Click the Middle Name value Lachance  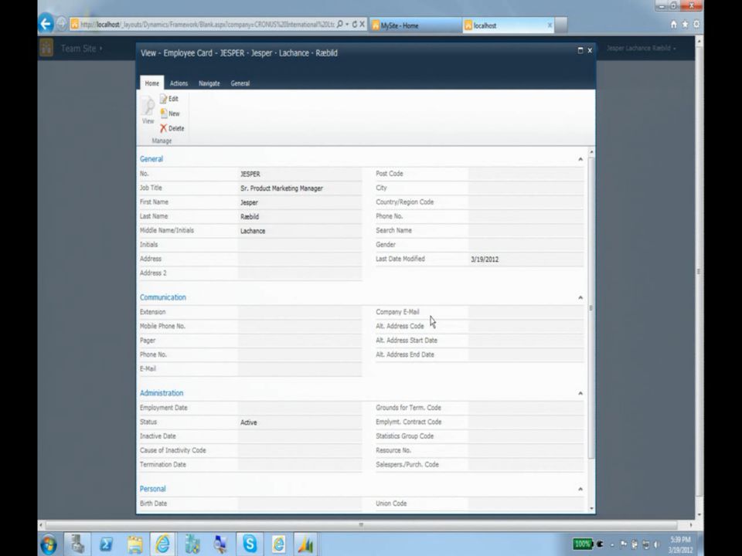tap(253, 231)
